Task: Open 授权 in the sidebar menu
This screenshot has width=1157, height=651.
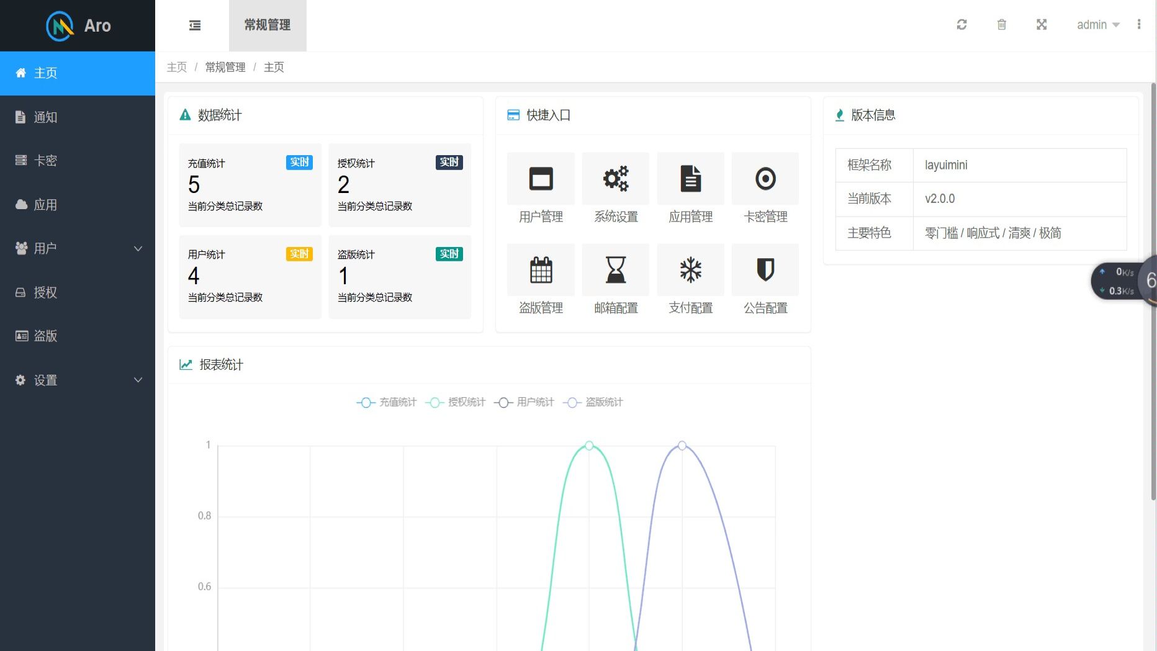Action: [78, 292]
